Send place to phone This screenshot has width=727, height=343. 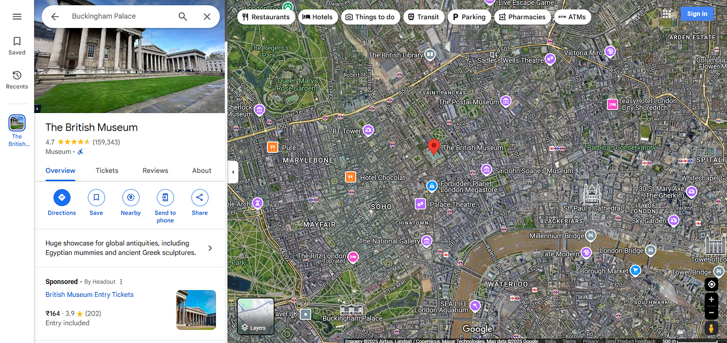[165, 206]
